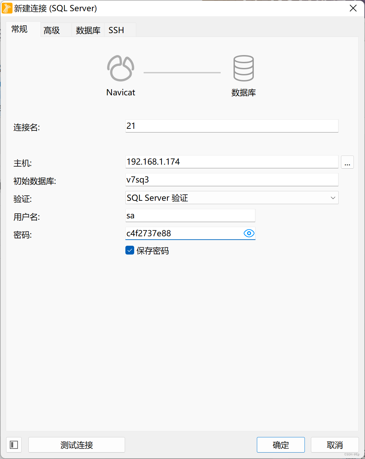Click the Navicat caption under logo
This screenshot has width=365, height=459.
(x=121, y=92)
